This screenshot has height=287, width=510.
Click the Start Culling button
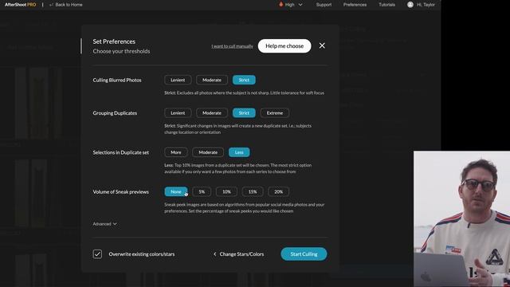point(304,254)
